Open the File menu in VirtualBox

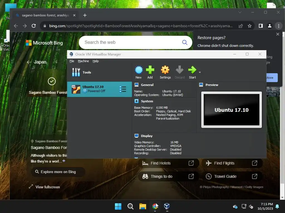click(72, 61)
